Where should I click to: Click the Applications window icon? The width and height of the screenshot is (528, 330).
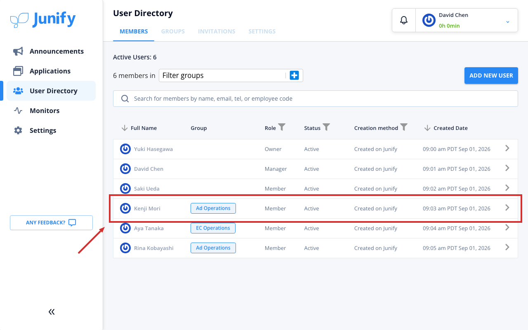click(x=18, y=71)
